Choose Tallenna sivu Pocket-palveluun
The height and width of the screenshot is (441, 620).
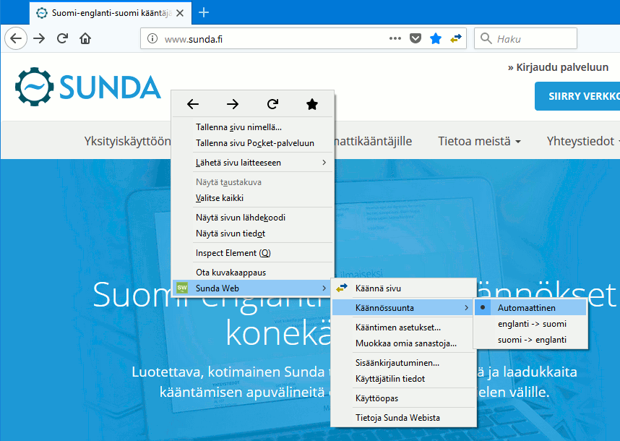click(253, 142)
